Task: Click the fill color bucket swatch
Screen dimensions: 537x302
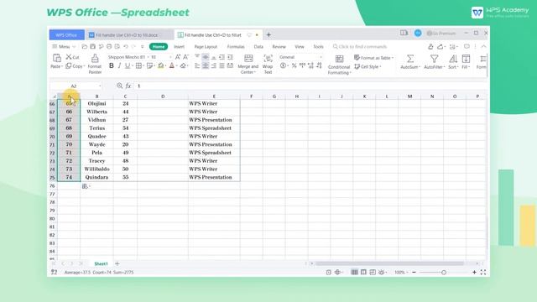Action: pyautogui.click(x=160, y=65)
